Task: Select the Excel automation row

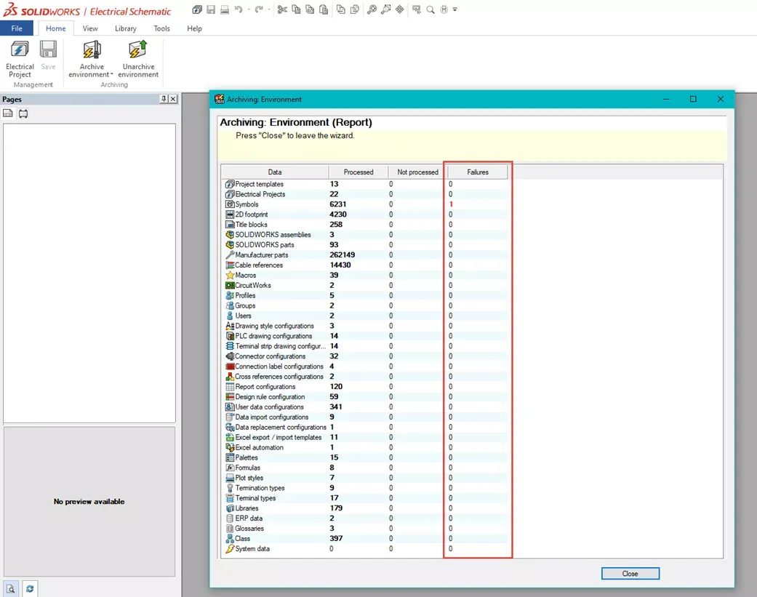Action: (366, 447)
